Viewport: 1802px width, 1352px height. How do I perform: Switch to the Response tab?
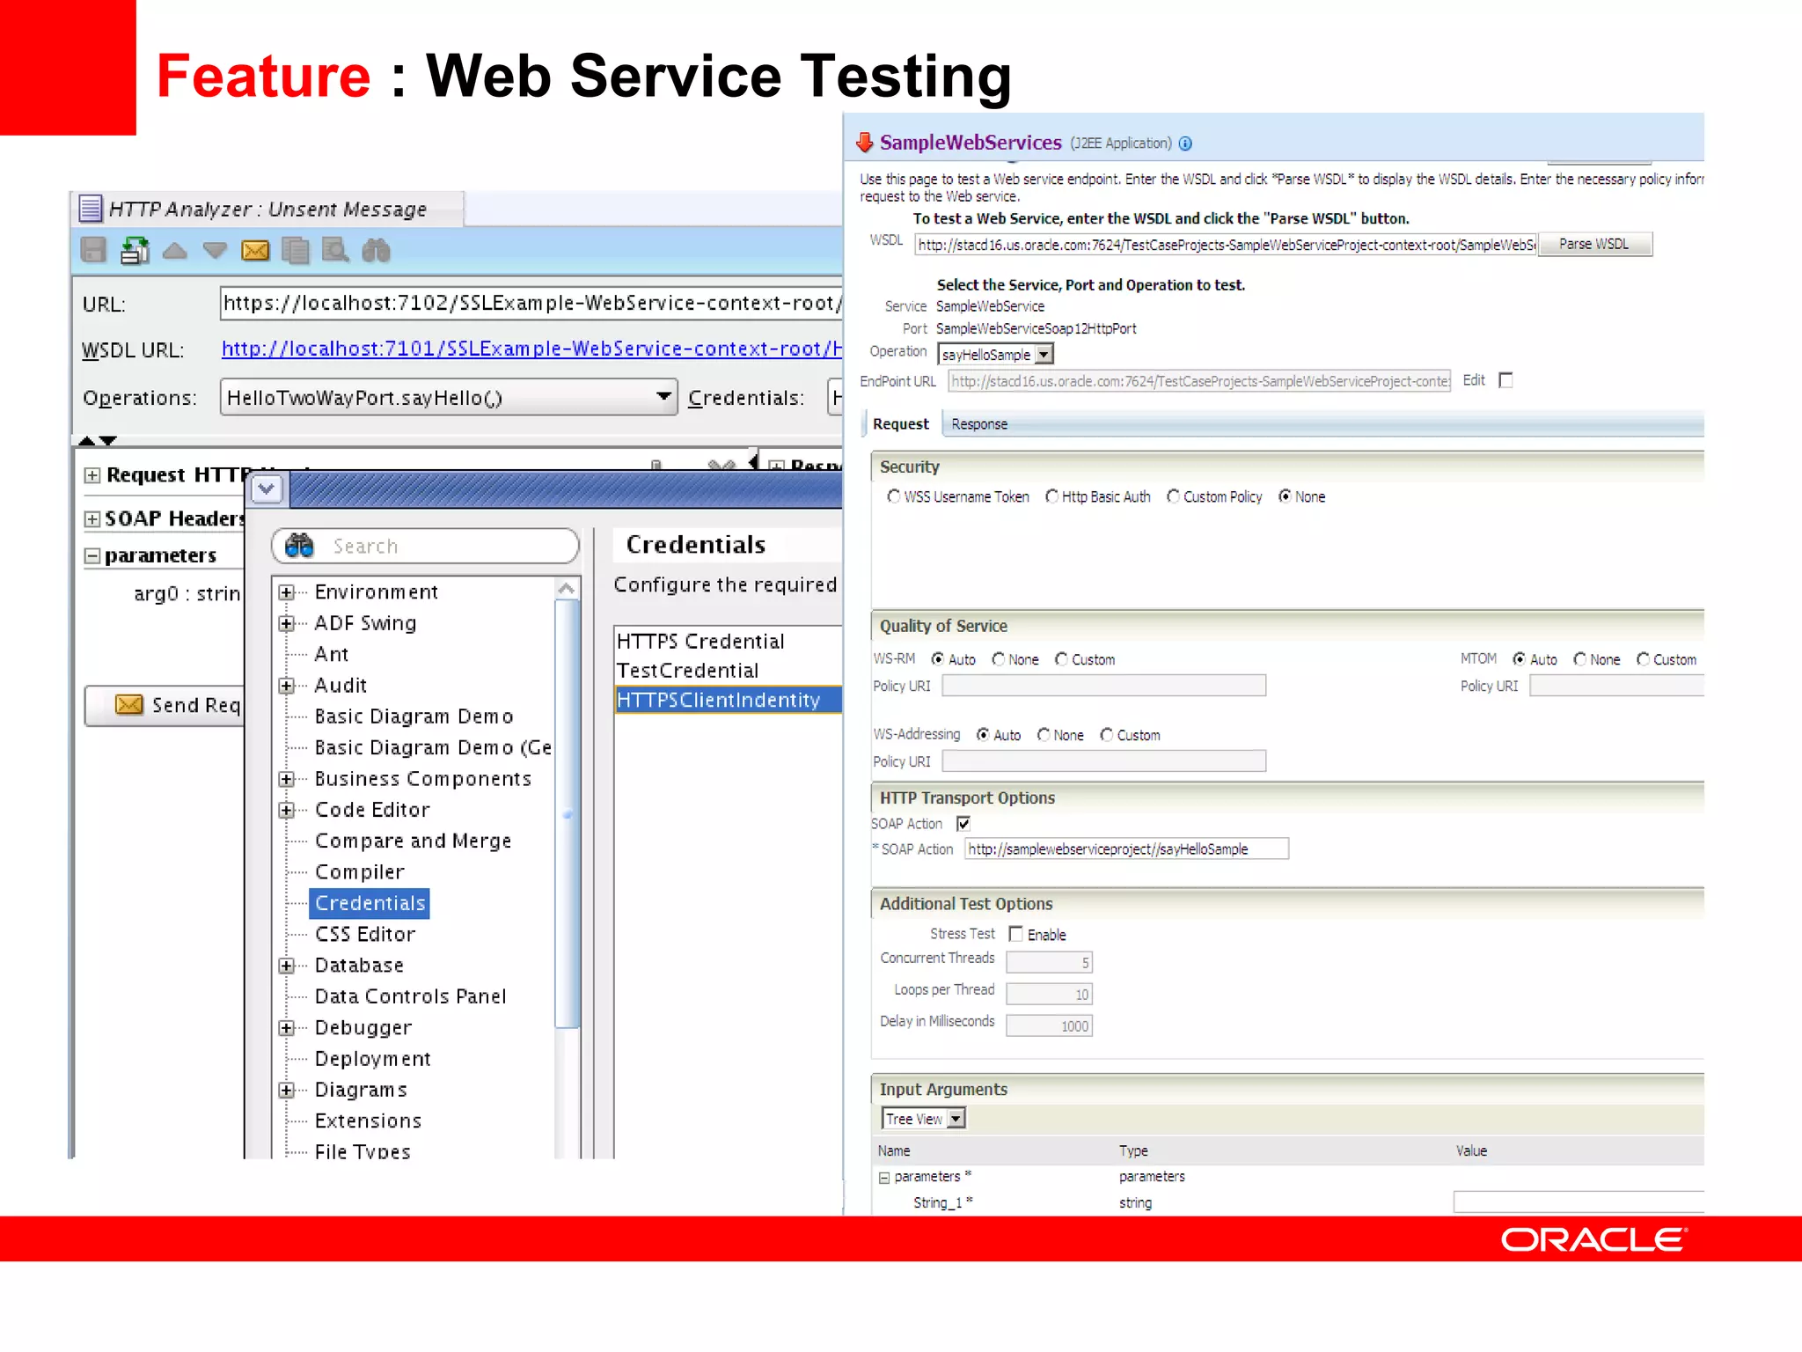tap(979, 424)
